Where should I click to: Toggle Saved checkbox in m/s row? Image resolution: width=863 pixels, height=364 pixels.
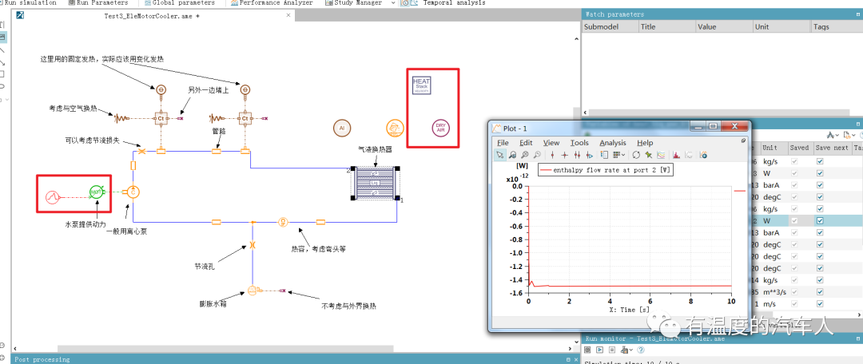coord(793,303)
